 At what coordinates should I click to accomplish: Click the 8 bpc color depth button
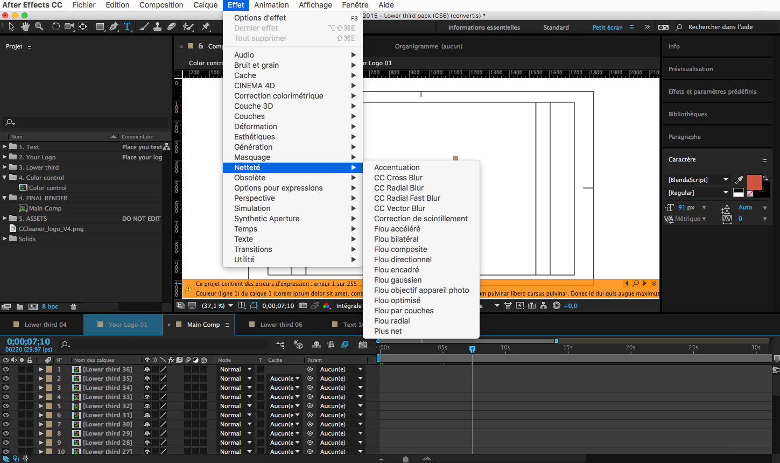50,307
